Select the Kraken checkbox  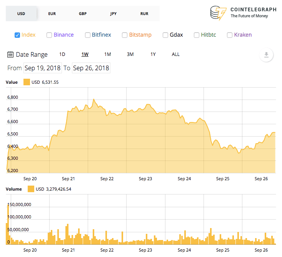point(230,35)
